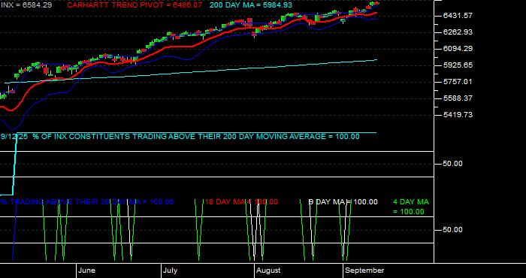Select the June marker on time axis

86,270
